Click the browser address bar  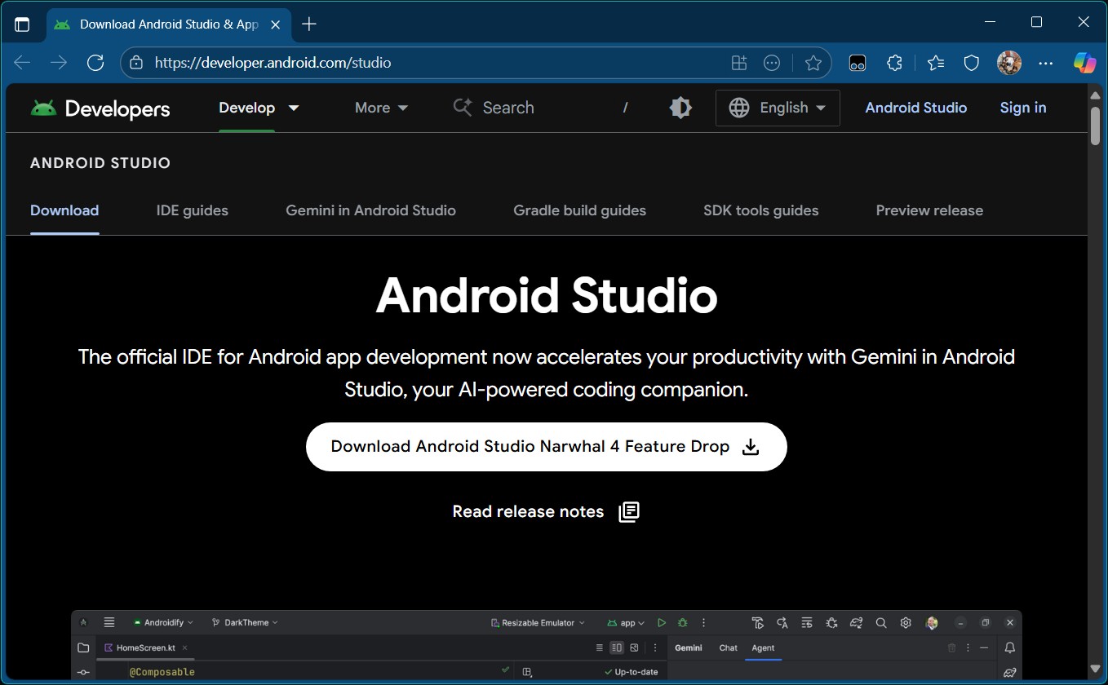point(326,62)
